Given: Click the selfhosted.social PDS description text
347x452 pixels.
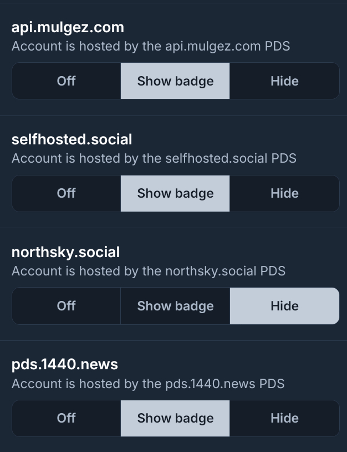Looking at the screenshot, I should [x=154, y=158].
